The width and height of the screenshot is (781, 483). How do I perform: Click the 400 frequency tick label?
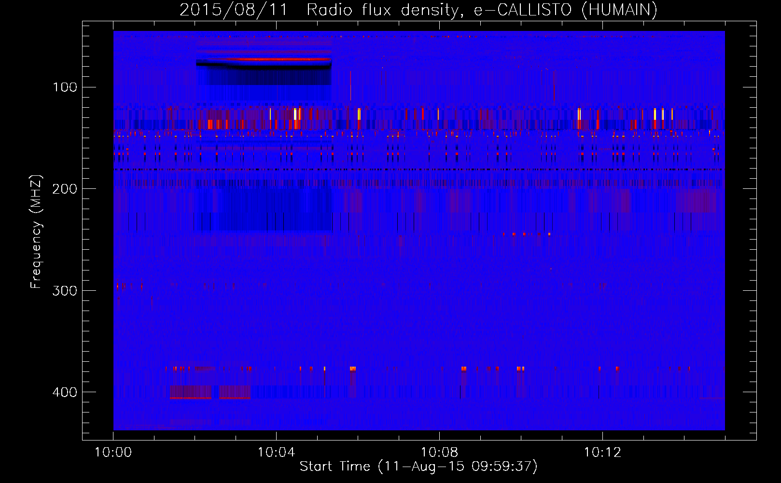[x=65, y=392]
